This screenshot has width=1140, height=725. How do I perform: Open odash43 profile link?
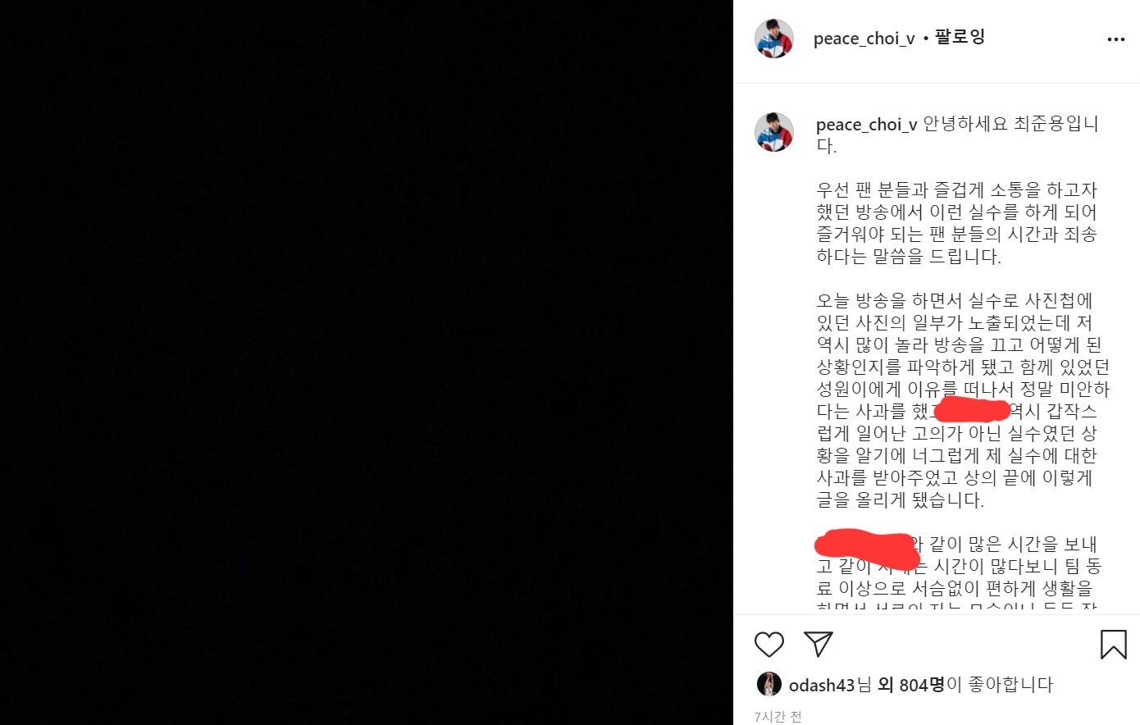point(822,685)
